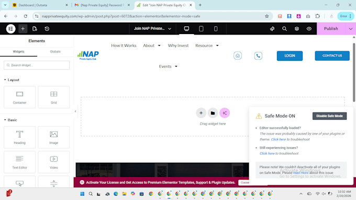356x200 pixels.
Task: Click the Add Element plus button
Action: point(23,29)
